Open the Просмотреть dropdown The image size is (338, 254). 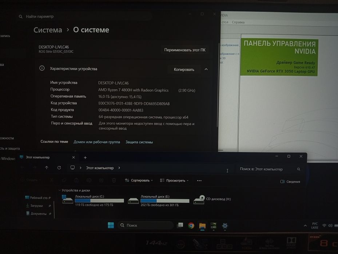[x=174, y=180]
